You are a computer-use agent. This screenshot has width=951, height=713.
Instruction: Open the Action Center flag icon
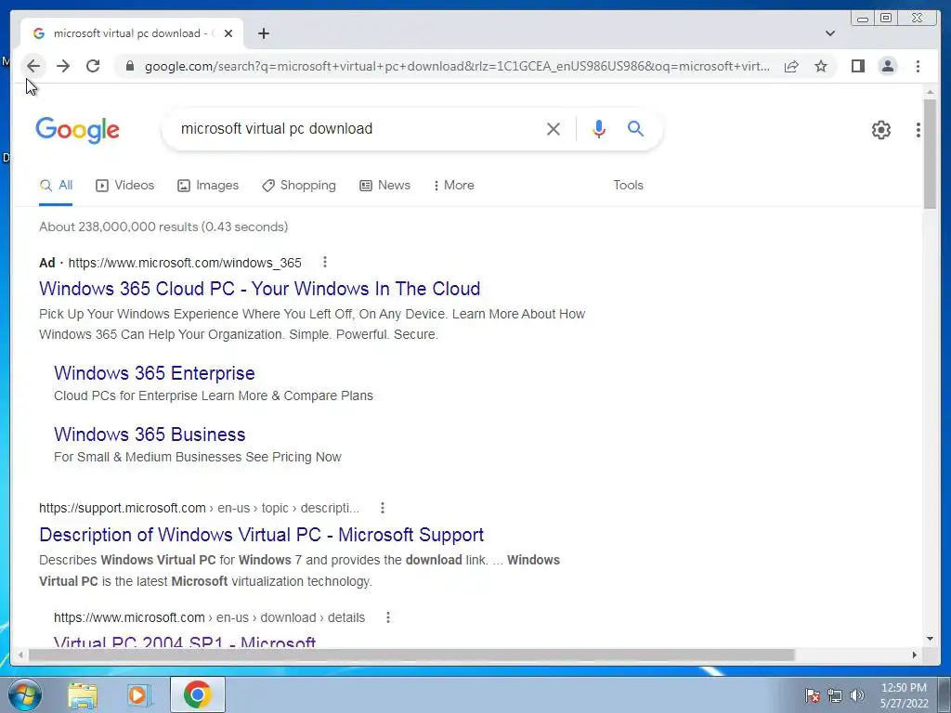(x=813, y=695)
